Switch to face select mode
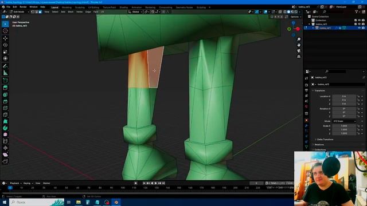367x206 pixels. point(40,11)
